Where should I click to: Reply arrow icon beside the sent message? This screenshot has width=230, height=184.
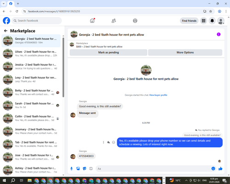(109, 142)
